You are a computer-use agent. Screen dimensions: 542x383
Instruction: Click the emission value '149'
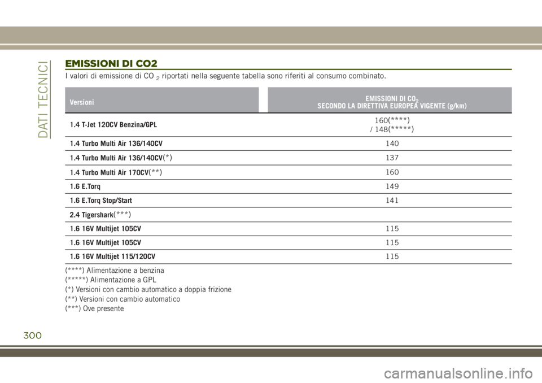click(392, 186)
